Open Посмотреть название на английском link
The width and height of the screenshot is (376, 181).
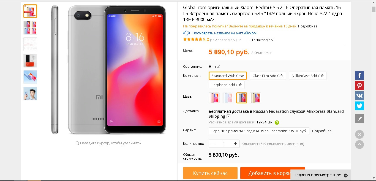(224, 33)
